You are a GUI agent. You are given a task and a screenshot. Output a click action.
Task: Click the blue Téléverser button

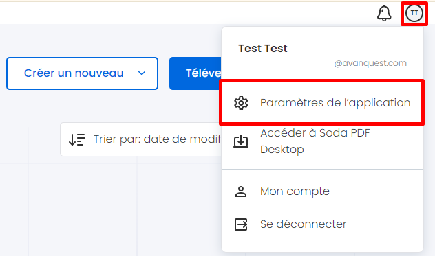[x=195, y=73]
